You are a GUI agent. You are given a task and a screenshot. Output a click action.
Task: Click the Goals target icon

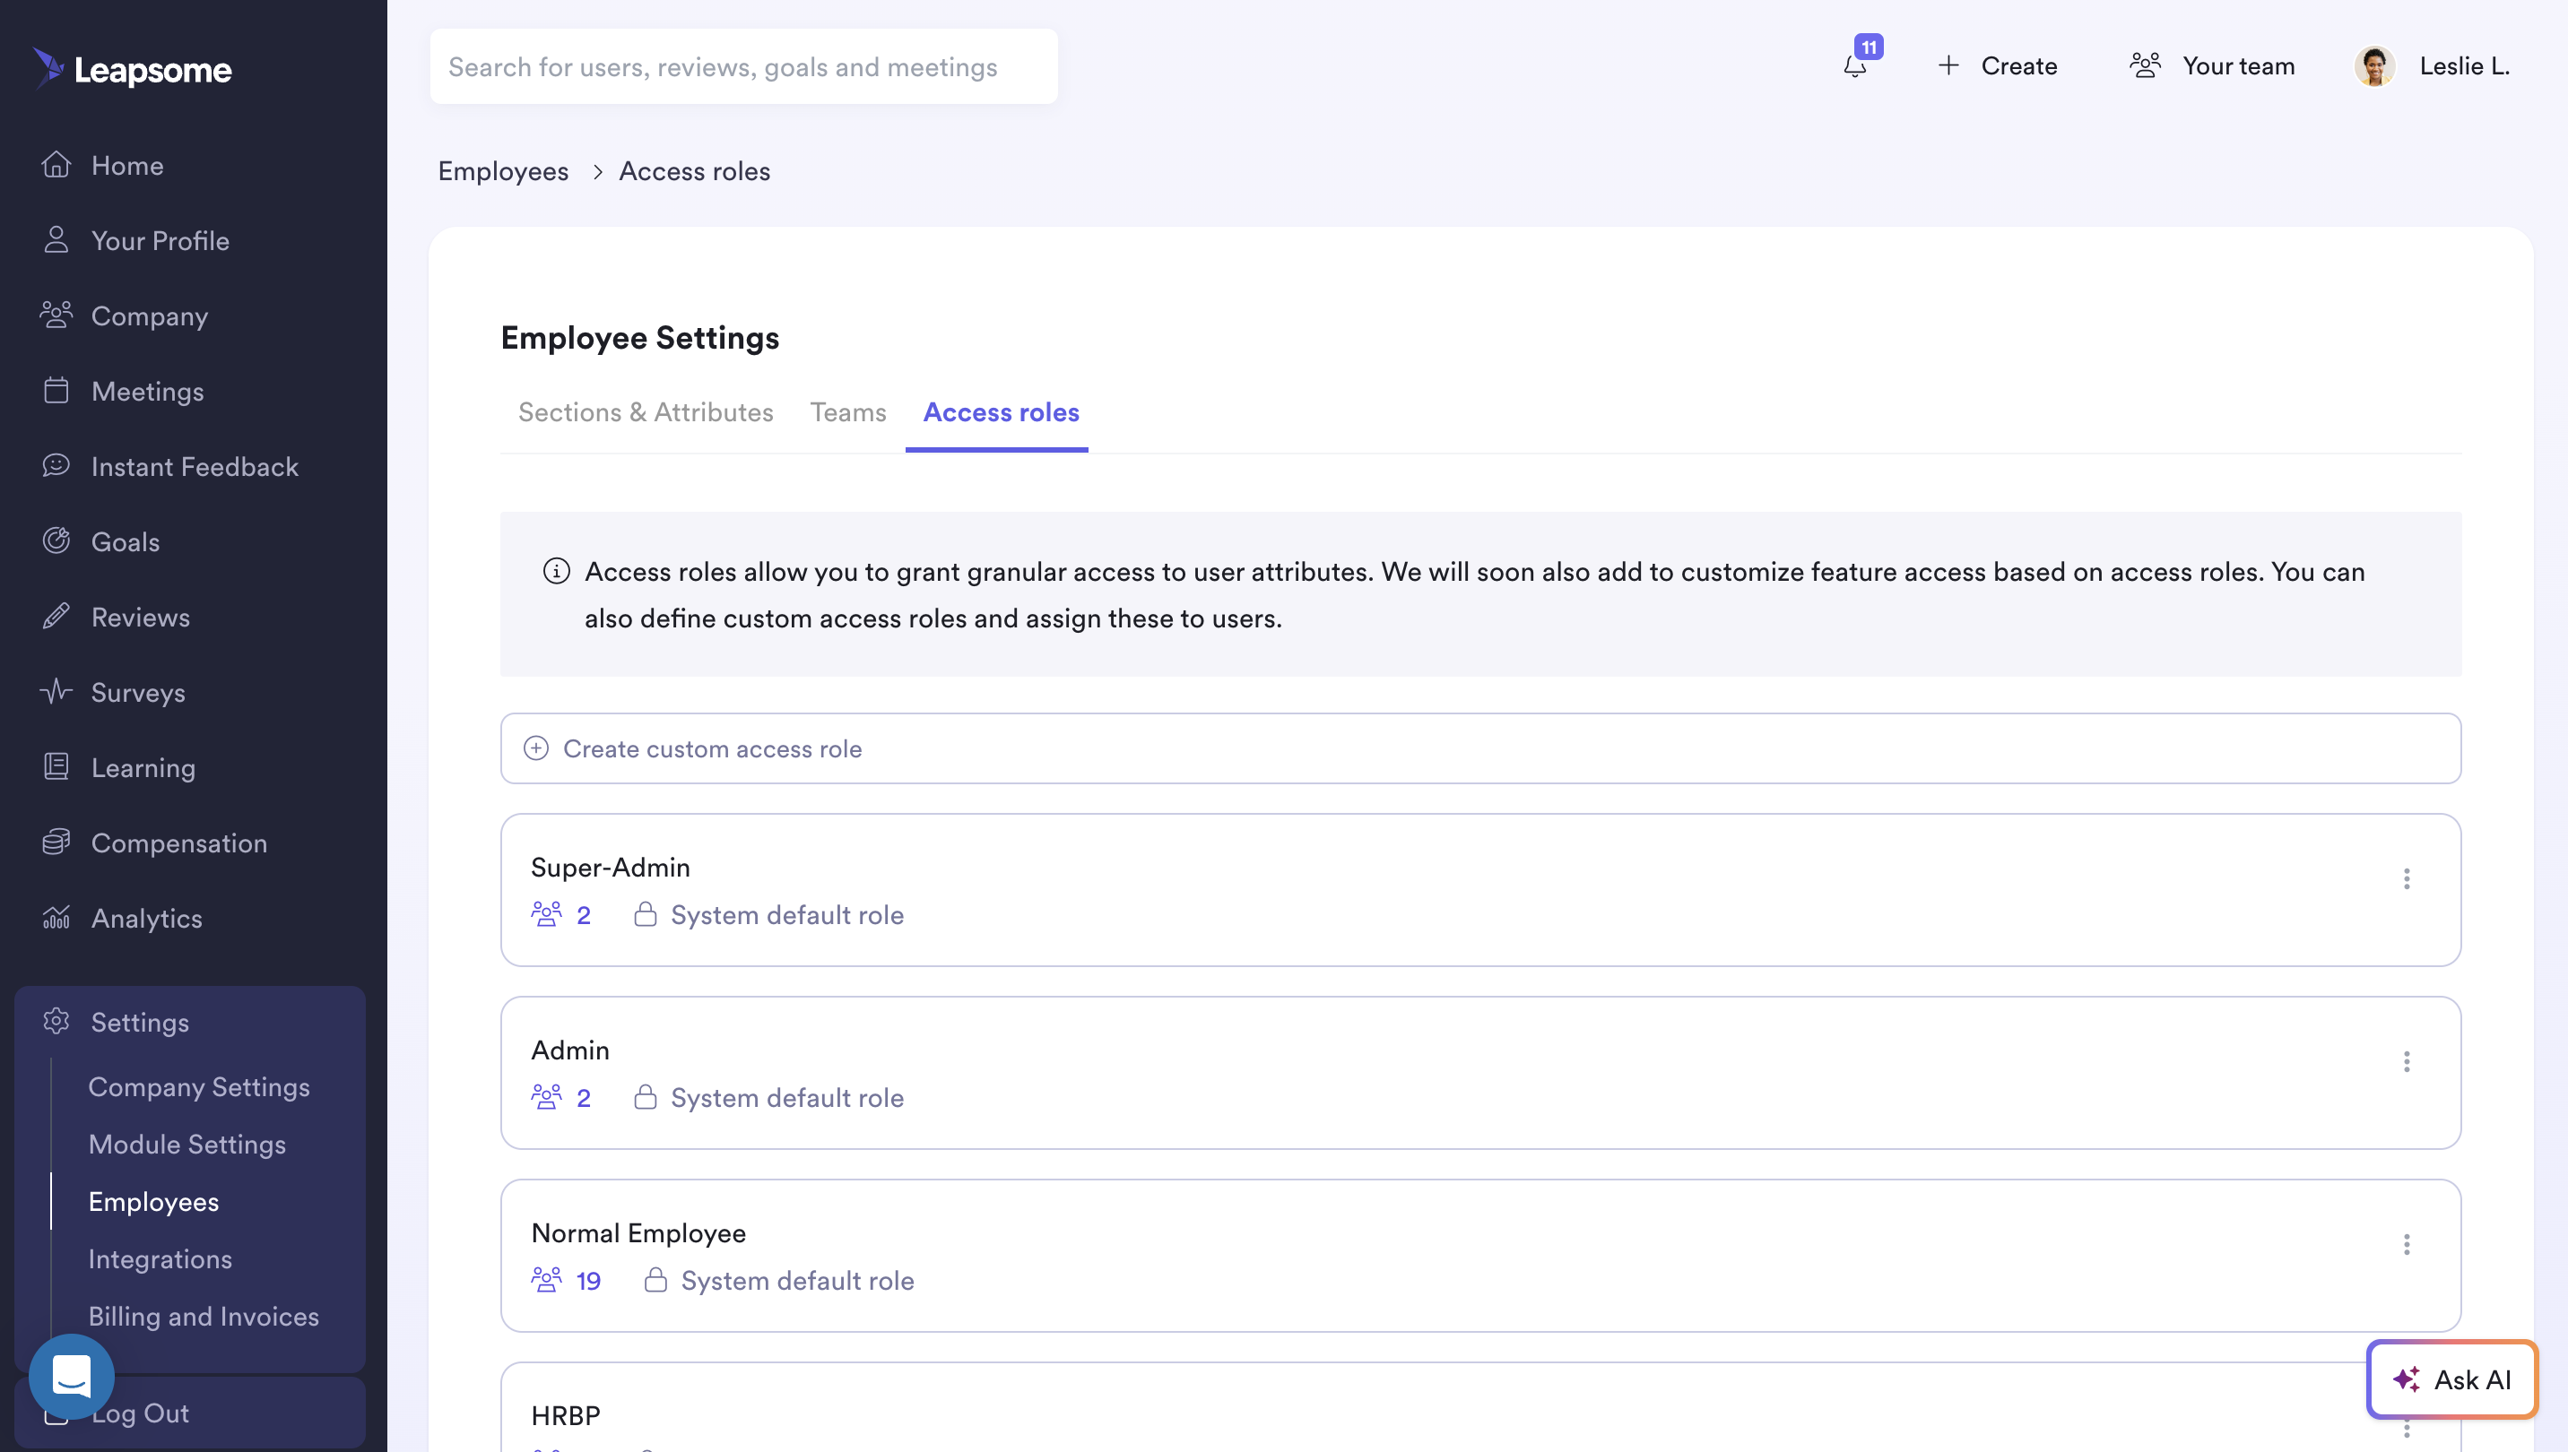pos(56,540)
